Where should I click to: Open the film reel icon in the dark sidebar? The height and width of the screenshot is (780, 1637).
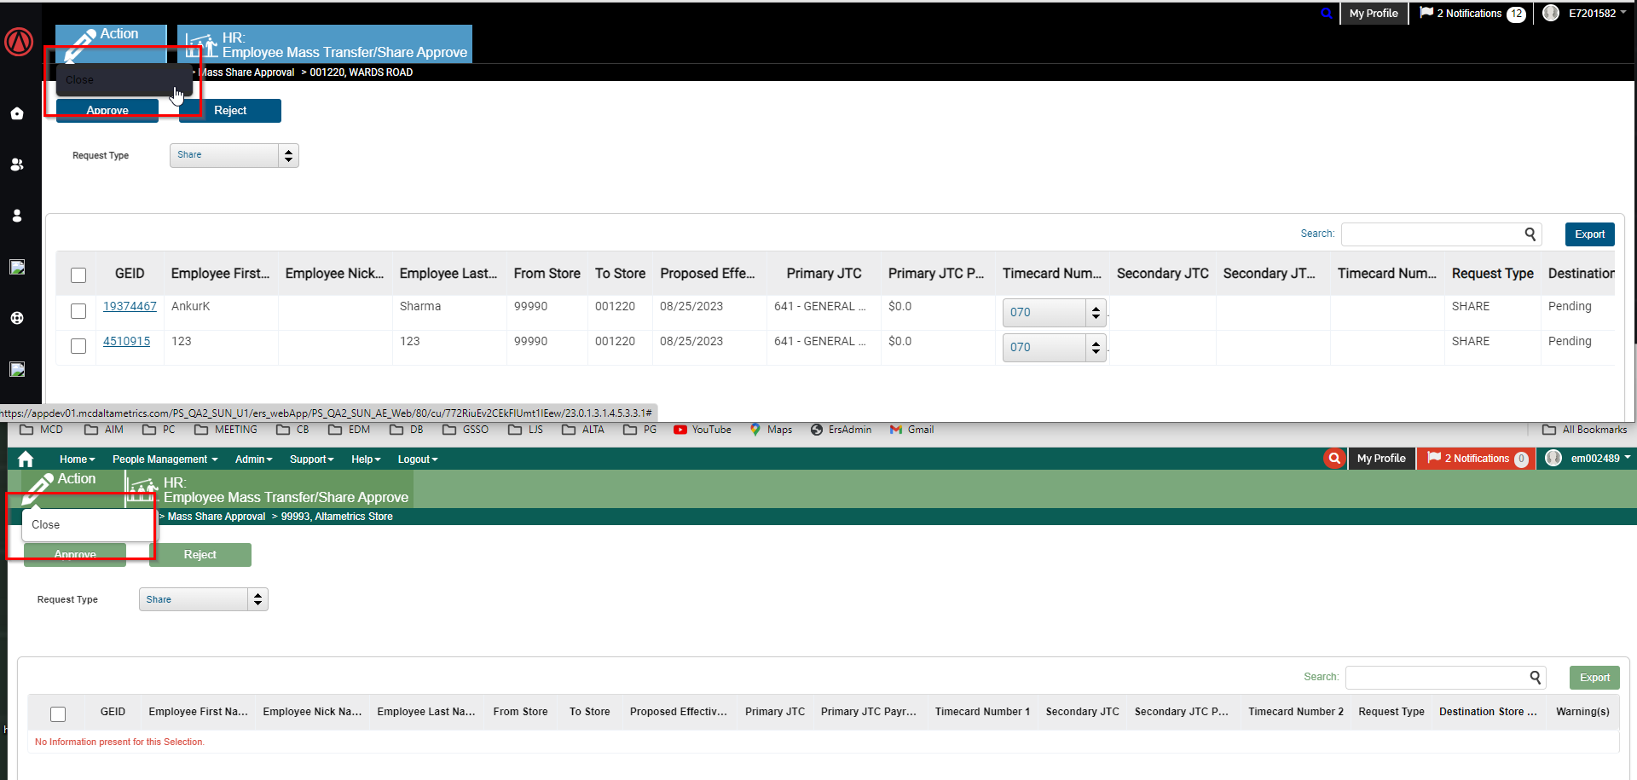click(17, 318)
